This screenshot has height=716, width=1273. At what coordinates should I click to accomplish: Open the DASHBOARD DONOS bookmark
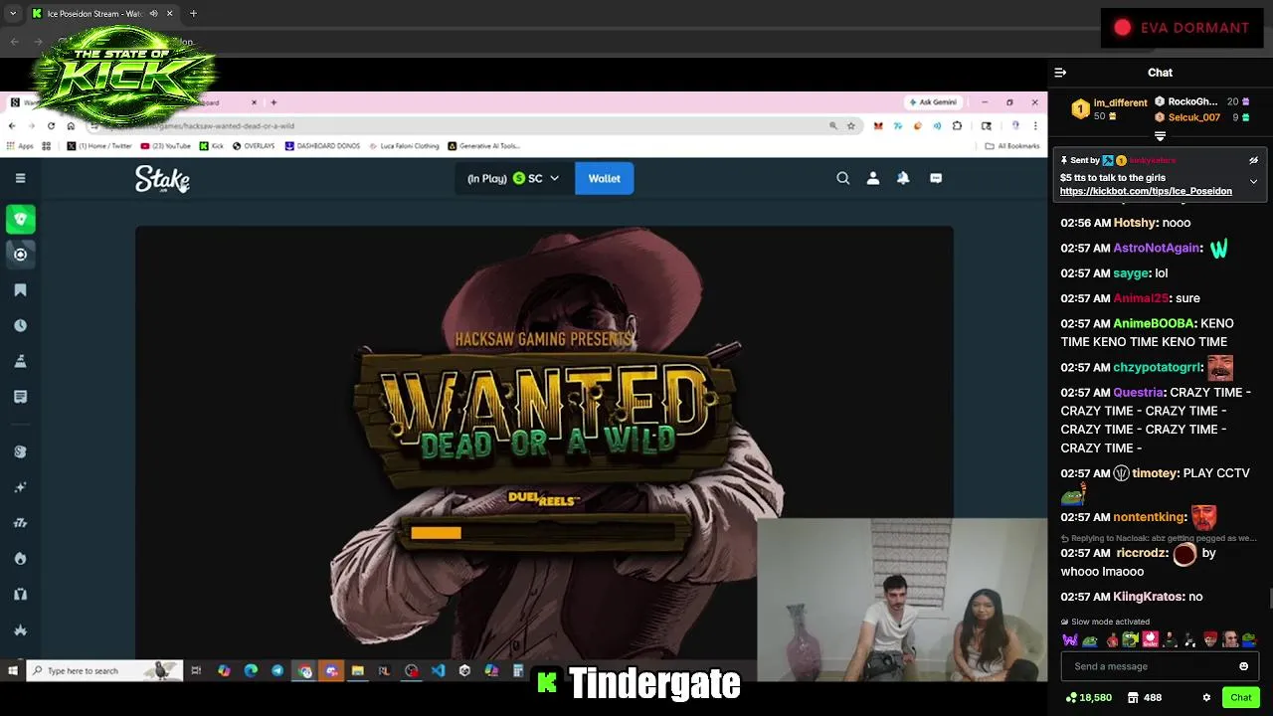(x=322, y=146)
